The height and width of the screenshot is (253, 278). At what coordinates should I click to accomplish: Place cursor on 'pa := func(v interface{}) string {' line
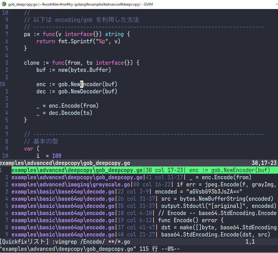77,34
